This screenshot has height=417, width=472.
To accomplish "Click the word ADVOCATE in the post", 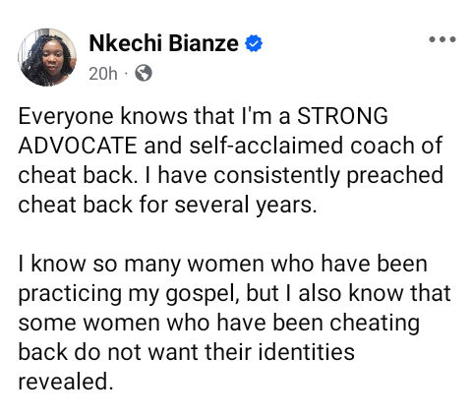I will 78,146.
